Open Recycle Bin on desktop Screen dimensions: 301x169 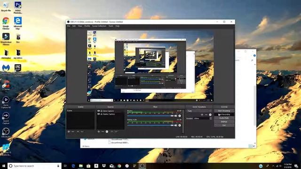[x=6, y=7]
